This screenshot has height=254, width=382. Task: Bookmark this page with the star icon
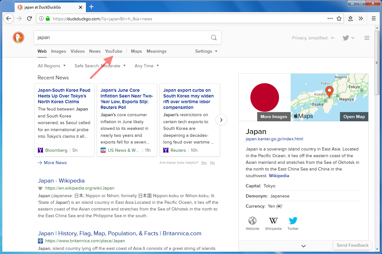339,18
